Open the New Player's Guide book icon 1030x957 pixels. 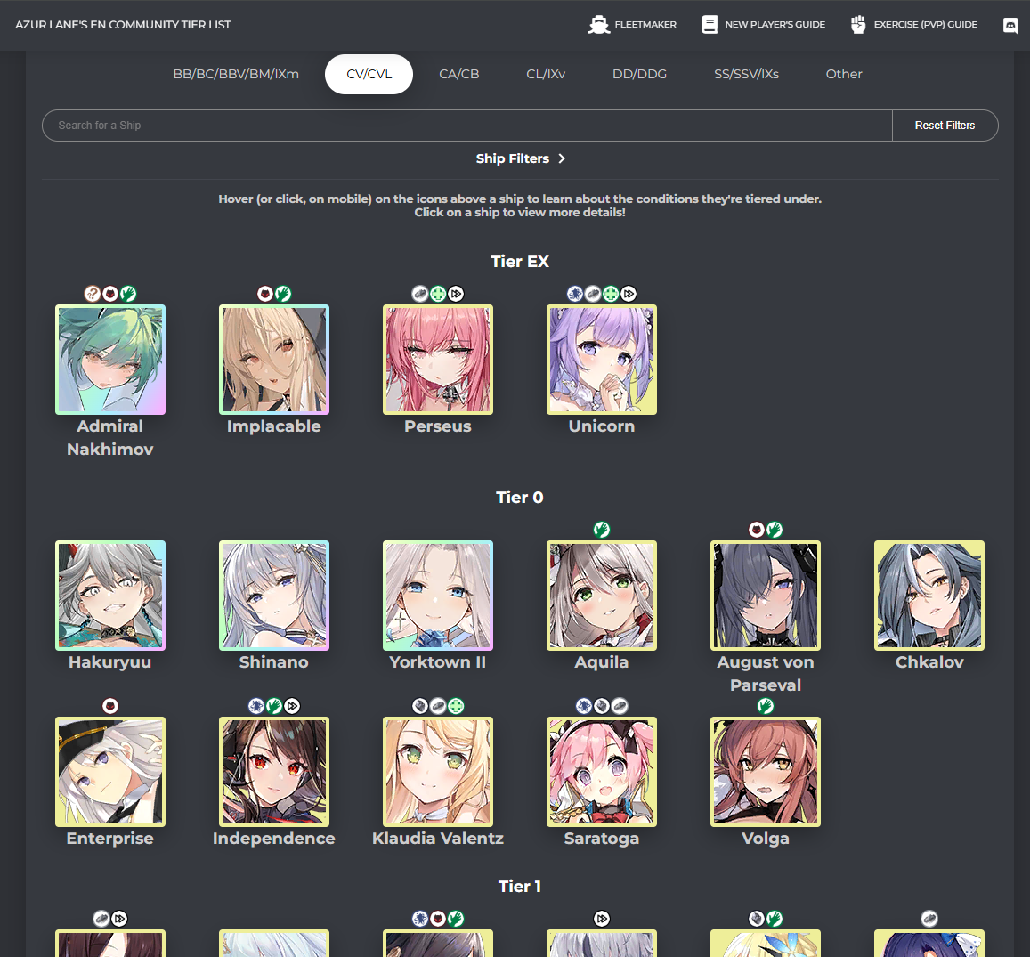click(x=710, y=24)
